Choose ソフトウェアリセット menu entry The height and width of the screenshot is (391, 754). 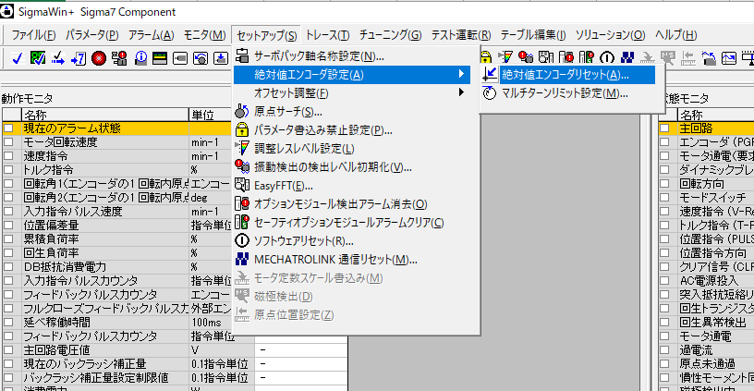(x=351, y=241)
